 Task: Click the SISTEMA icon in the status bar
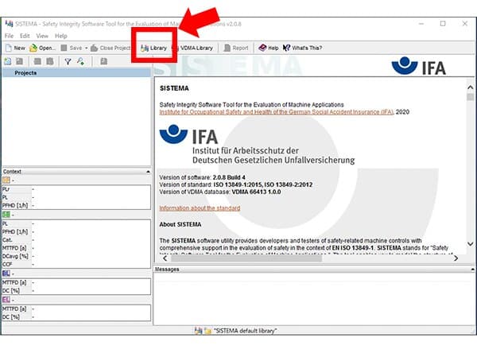pyautogui.click(x=198, y=331)
